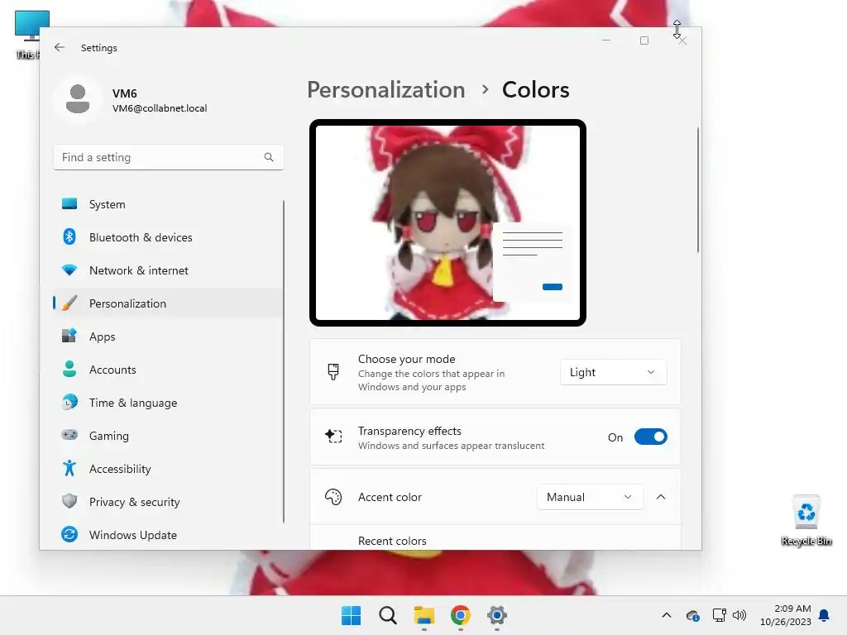Turn off the Transparency effects toggle
The height and width of the screenshot is (635, 847).
click(650, 437)
